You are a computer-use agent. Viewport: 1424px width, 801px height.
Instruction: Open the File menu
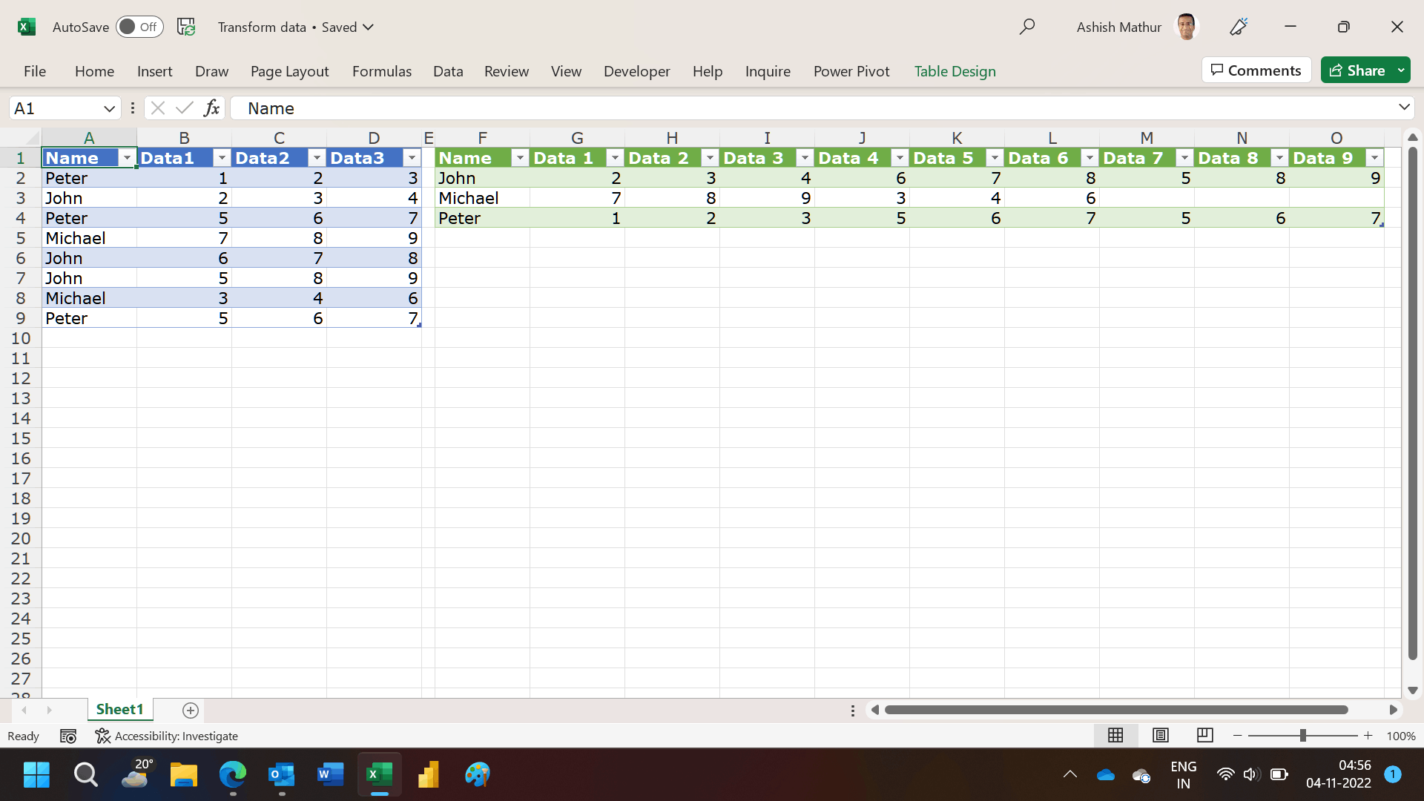[x=35, y=71]
